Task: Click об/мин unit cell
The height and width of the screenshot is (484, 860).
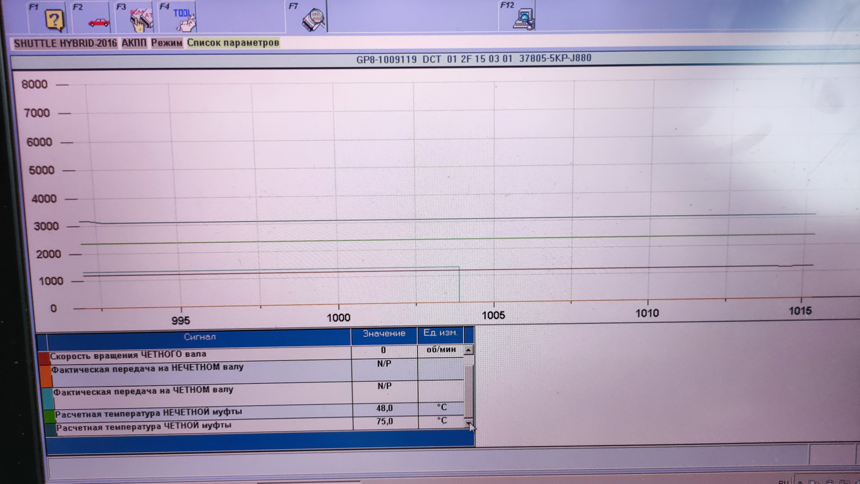Action: (x=441, y=349)
